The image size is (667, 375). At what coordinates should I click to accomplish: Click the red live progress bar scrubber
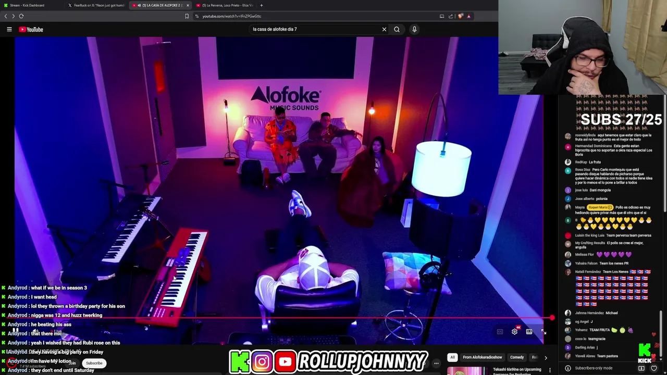pos(552,318)
